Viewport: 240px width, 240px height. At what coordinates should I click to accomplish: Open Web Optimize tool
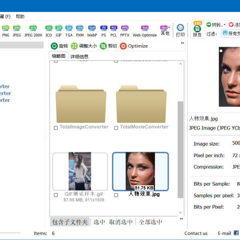pos(145,30)
